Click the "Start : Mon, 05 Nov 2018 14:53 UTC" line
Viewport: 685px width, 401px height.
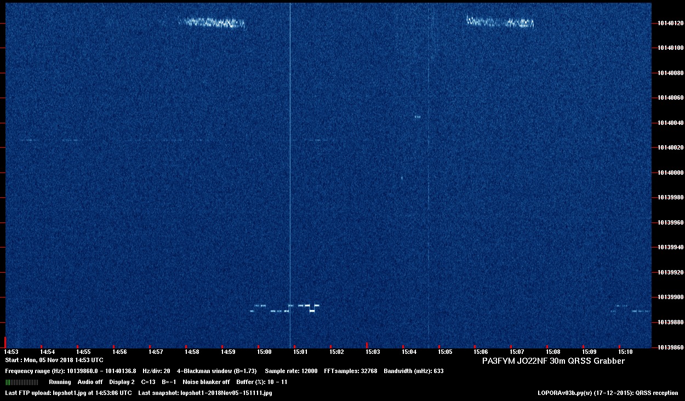(54, 360)
